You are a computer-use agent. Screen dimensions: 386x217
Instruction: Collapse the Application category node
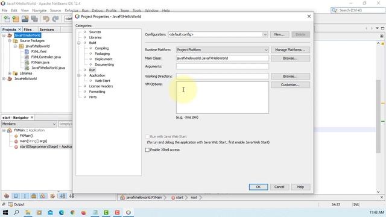[x=79, y=75]
